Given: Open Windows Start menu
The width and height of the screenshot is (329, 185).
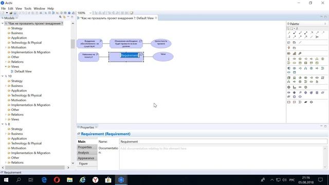Looking at the screenshot, I should click(6, 180).
